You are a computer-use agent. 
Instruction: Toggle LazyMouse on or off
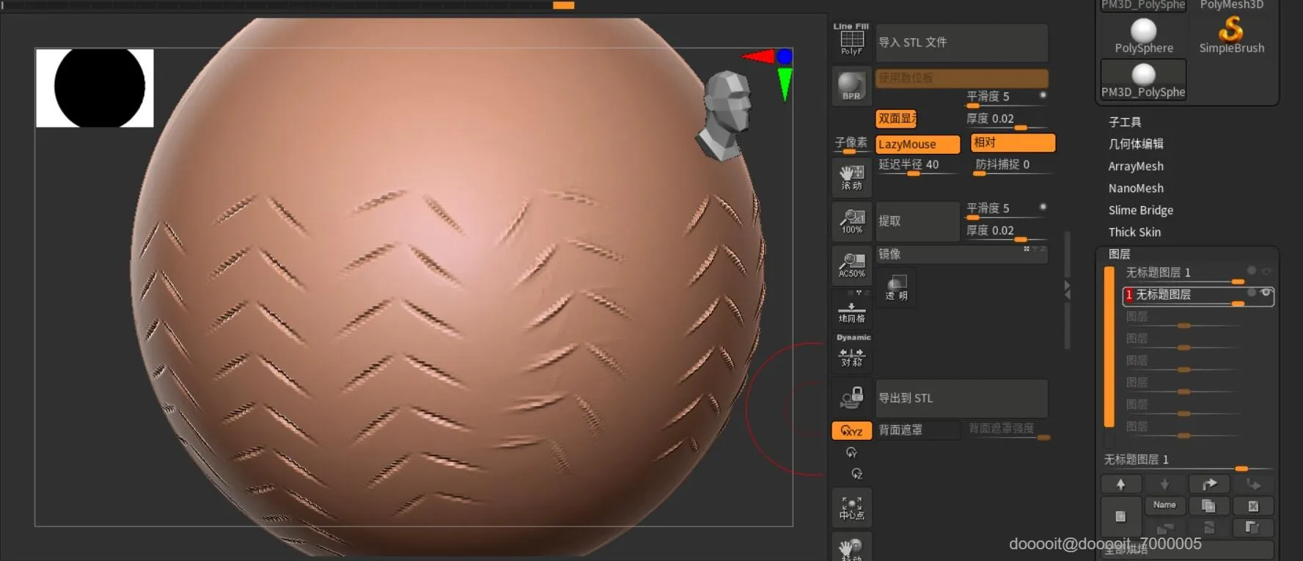tap(918, 144)
